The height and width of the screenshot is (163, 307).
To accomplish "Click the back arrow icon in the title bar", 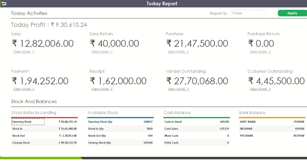I will pos(4,4).
